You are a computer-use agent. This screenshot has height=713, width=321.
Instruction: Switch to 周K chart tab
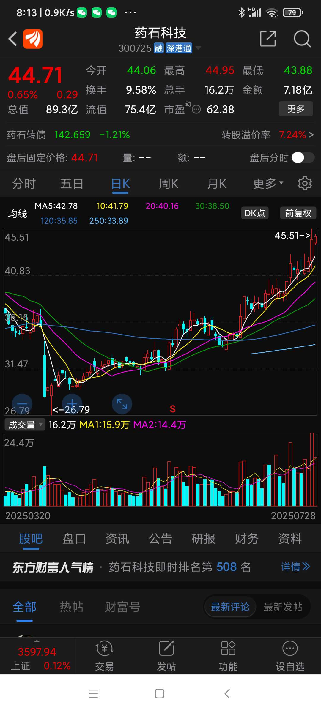click(x=169, y=184)
